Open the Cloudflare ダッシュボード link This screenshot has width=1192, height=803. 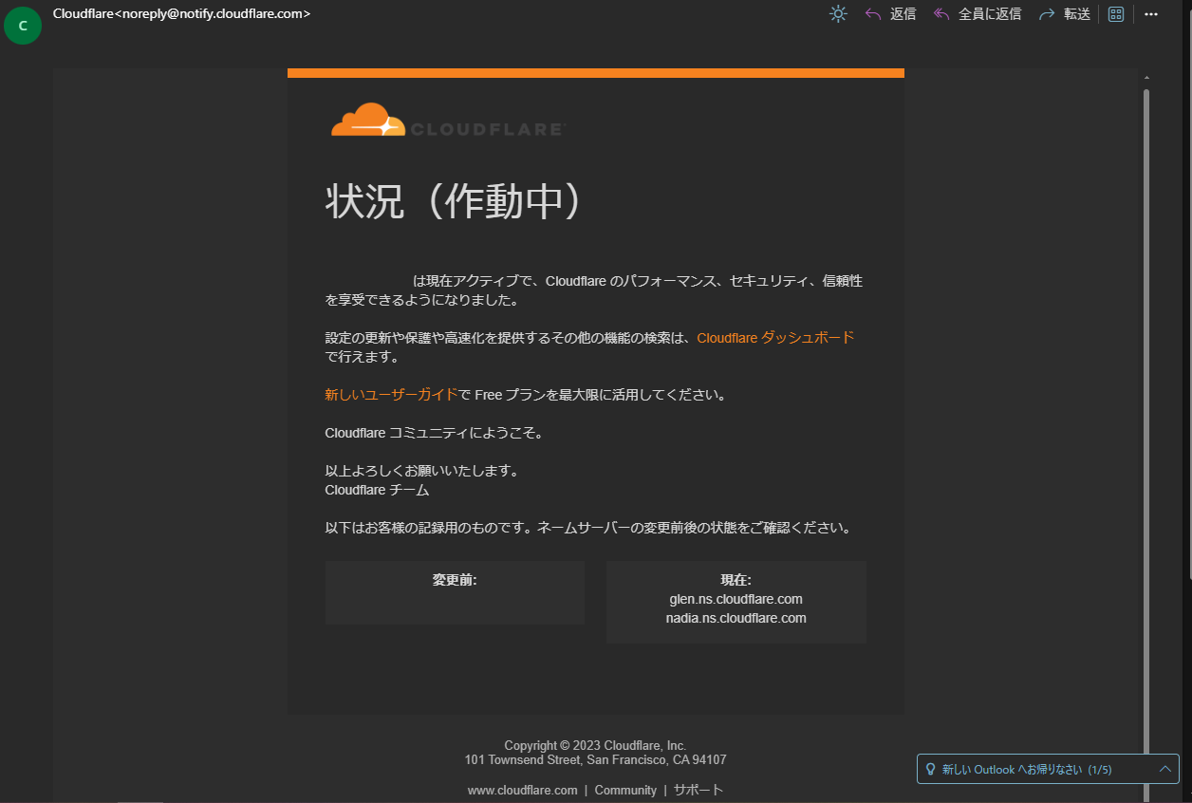point(775,337)
